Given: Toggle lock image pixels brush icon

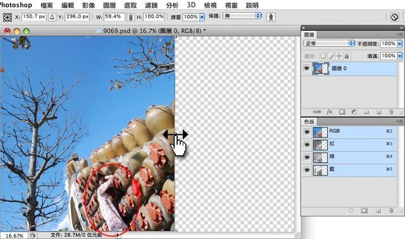Looking at the screenshot, I should click(x=332, y=56).
